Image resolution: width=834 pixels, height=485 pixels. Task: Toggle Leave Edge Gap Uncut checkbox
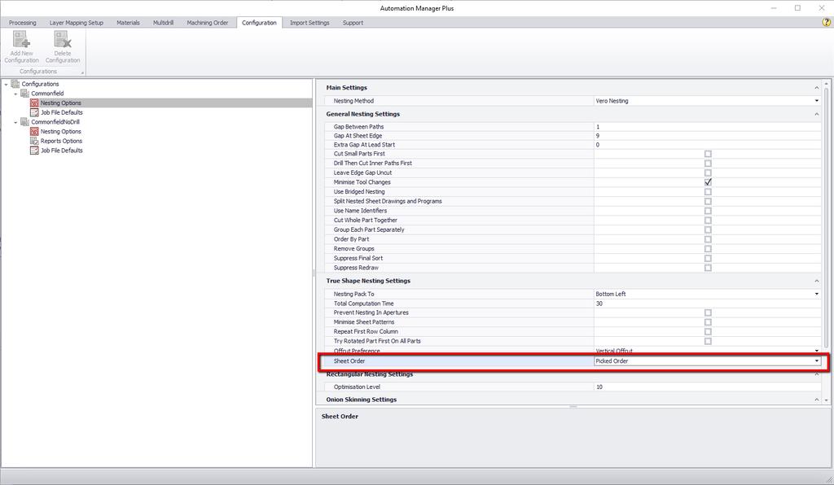point(708,173)
